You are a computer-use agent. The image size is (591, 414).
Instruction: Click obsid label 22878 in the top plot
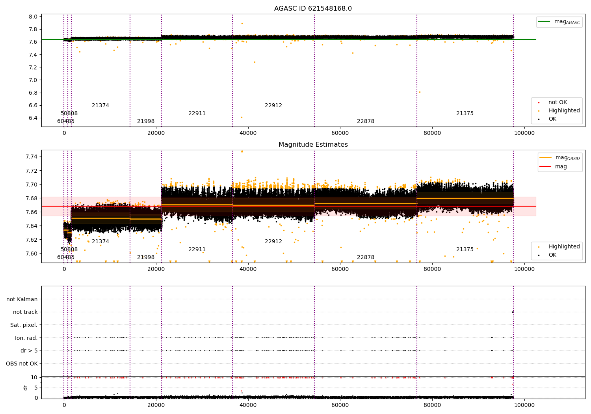(x=366, y=121)
